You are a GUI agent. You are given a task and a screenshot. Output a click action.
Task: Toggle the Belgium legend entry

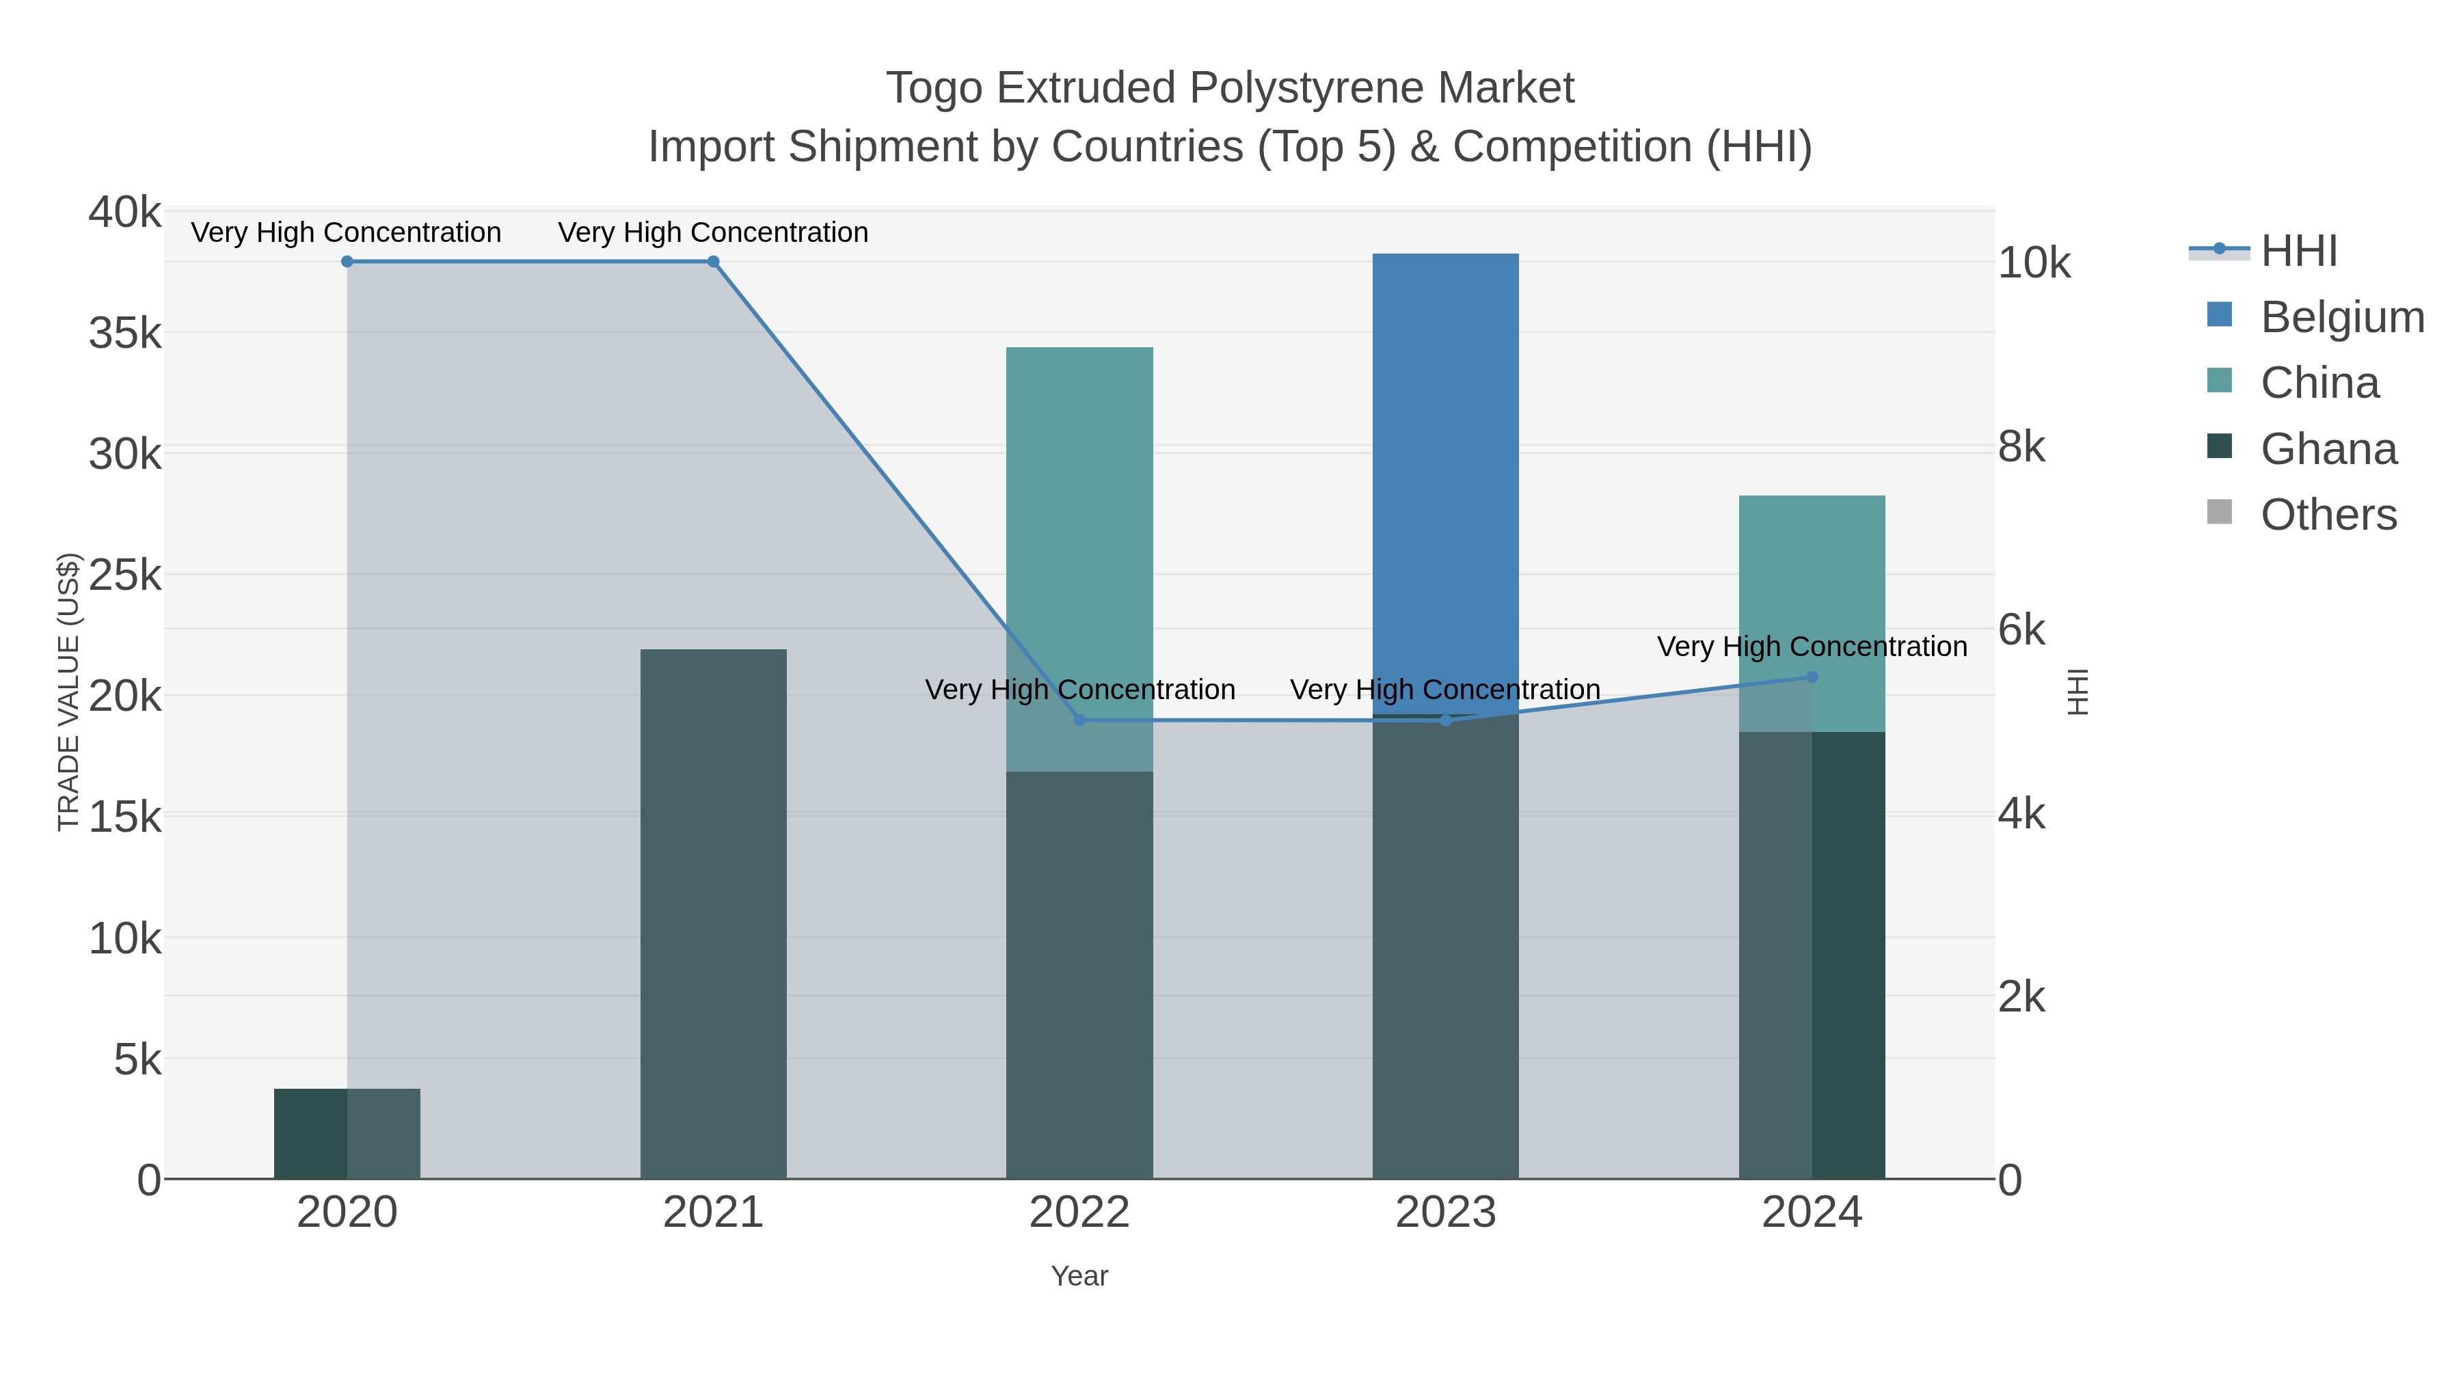click(x=2316, y=317)
